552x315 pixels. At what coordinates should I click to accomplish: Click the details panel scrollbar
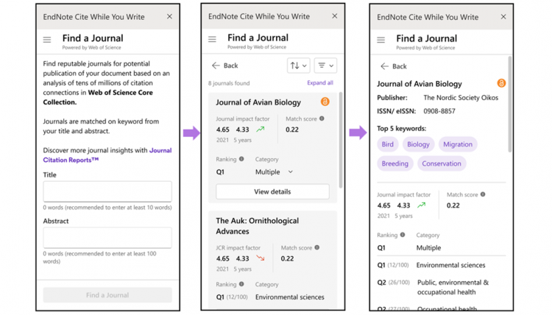(x=509, y=104)
